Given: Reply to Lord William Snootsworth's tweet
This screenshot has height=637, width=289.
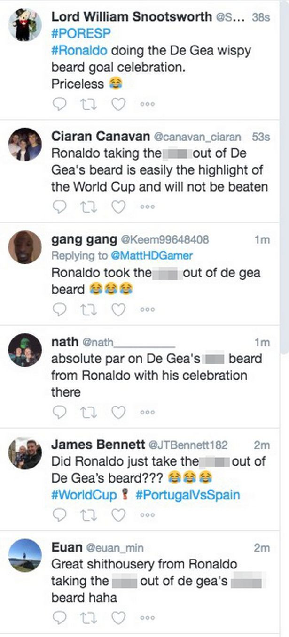Looking at the screenshot, I should pos(60,104).
